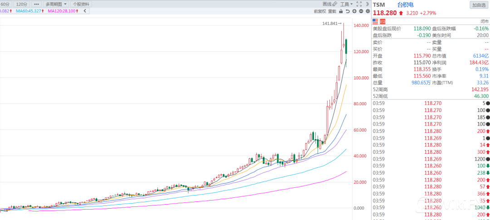Zoom in with the plus icon
The height and width of the screenshot is (220, 490).
click(x=354, y=11)
